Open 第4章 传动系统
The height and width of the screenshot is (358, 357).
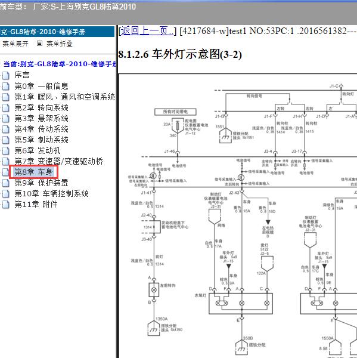coord(41,129)
